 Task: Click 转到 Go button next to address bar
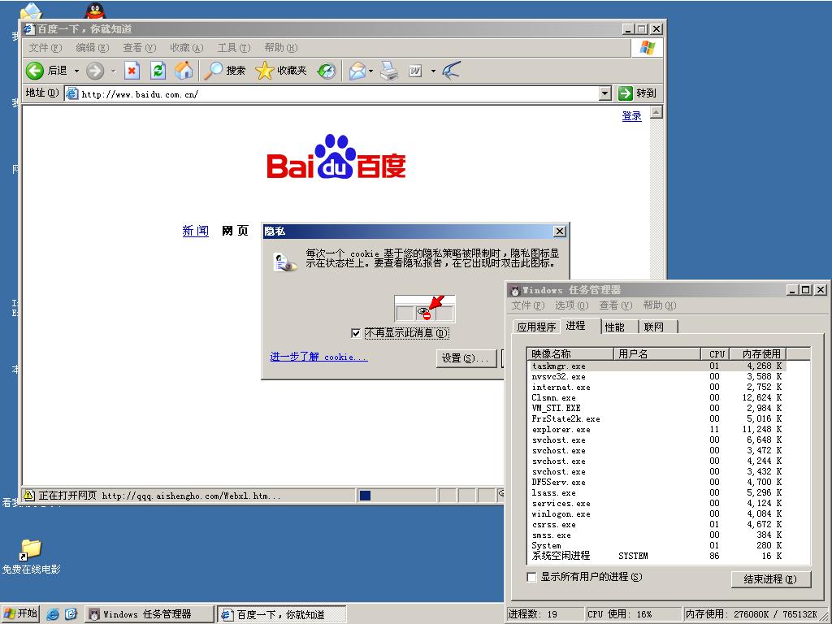tap(638, 93)
